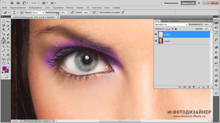The height and width of the screenshot is (123, 220).
Task: Toggle tablet pressure for opacity
Action: tap(72, 12)
